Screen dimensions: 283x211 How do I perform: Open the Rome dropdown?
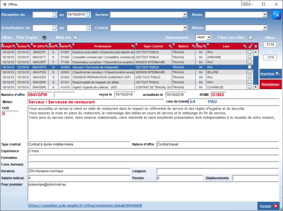point(265,15)
